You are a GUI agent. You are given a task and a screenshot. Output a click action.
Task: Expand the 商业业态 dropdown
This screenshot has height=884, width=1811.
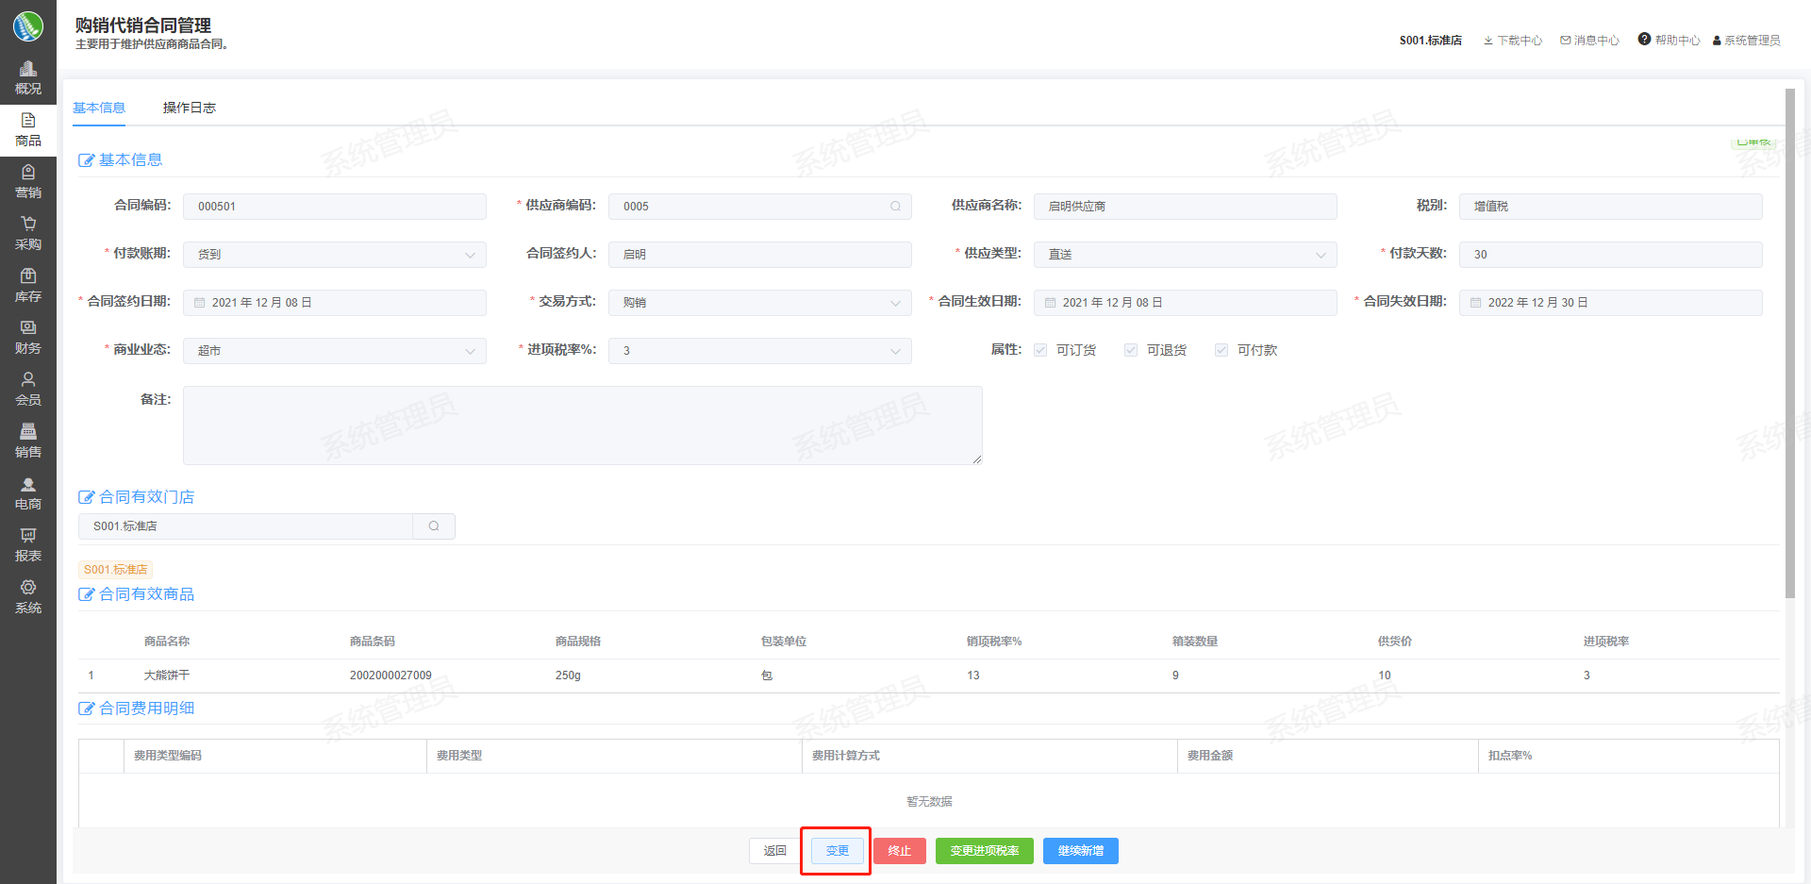click(335, 351)
